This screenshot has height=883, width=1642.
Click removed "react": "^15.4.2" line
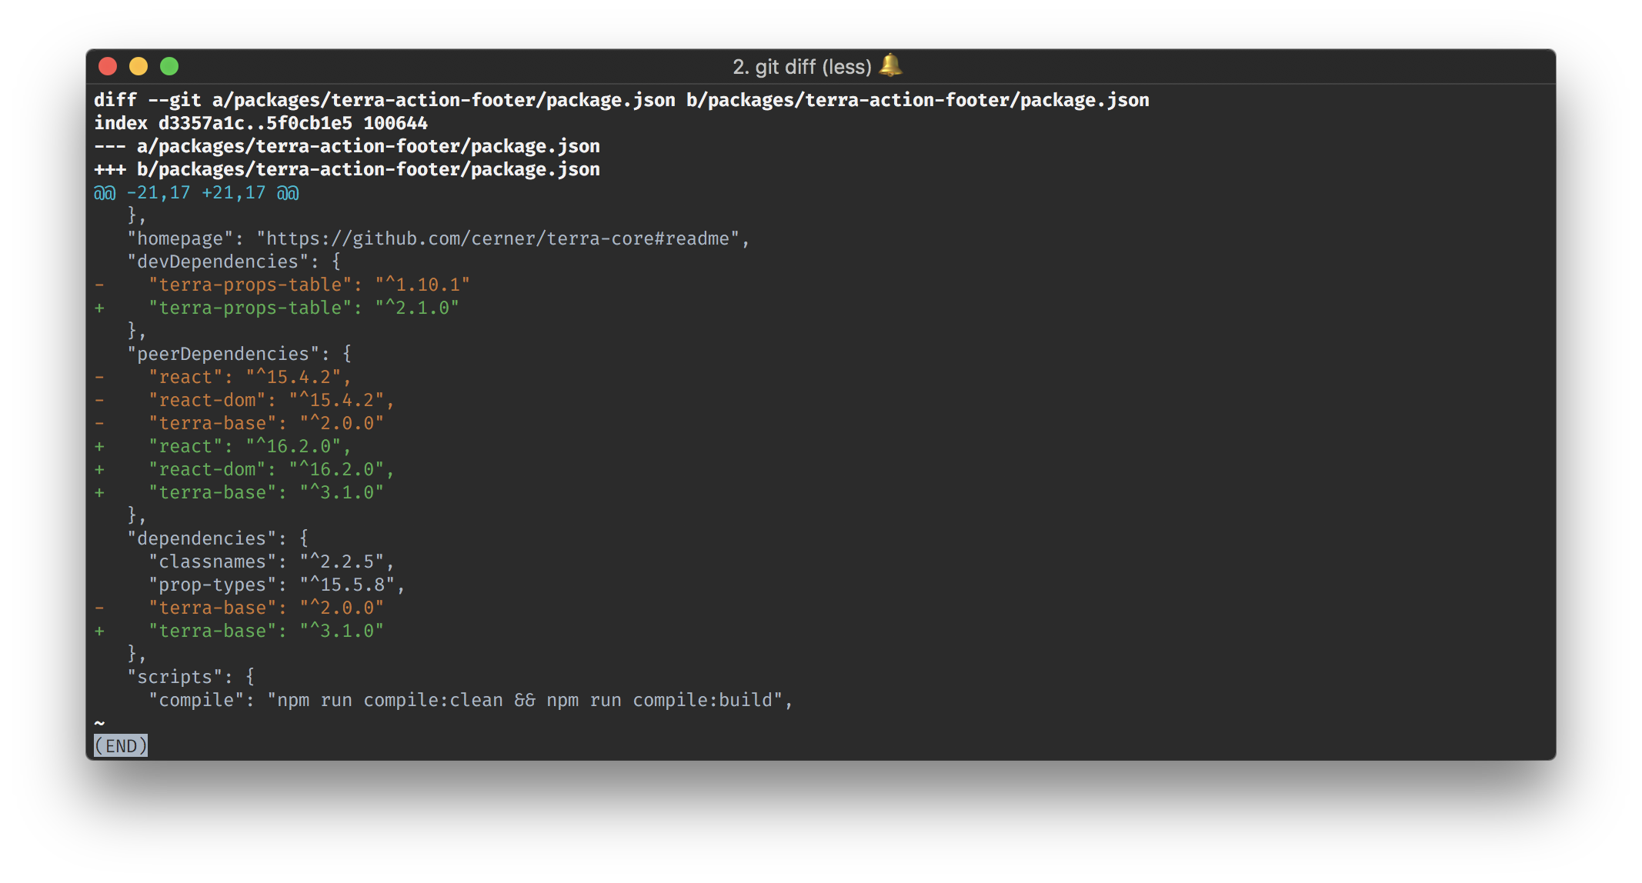223,377
